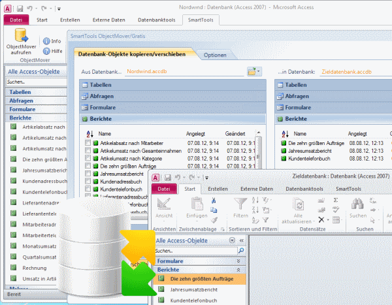
Task: Launch ObjectMover aufrufen in the SmartTools ribbon
Action: click(22, 42)
